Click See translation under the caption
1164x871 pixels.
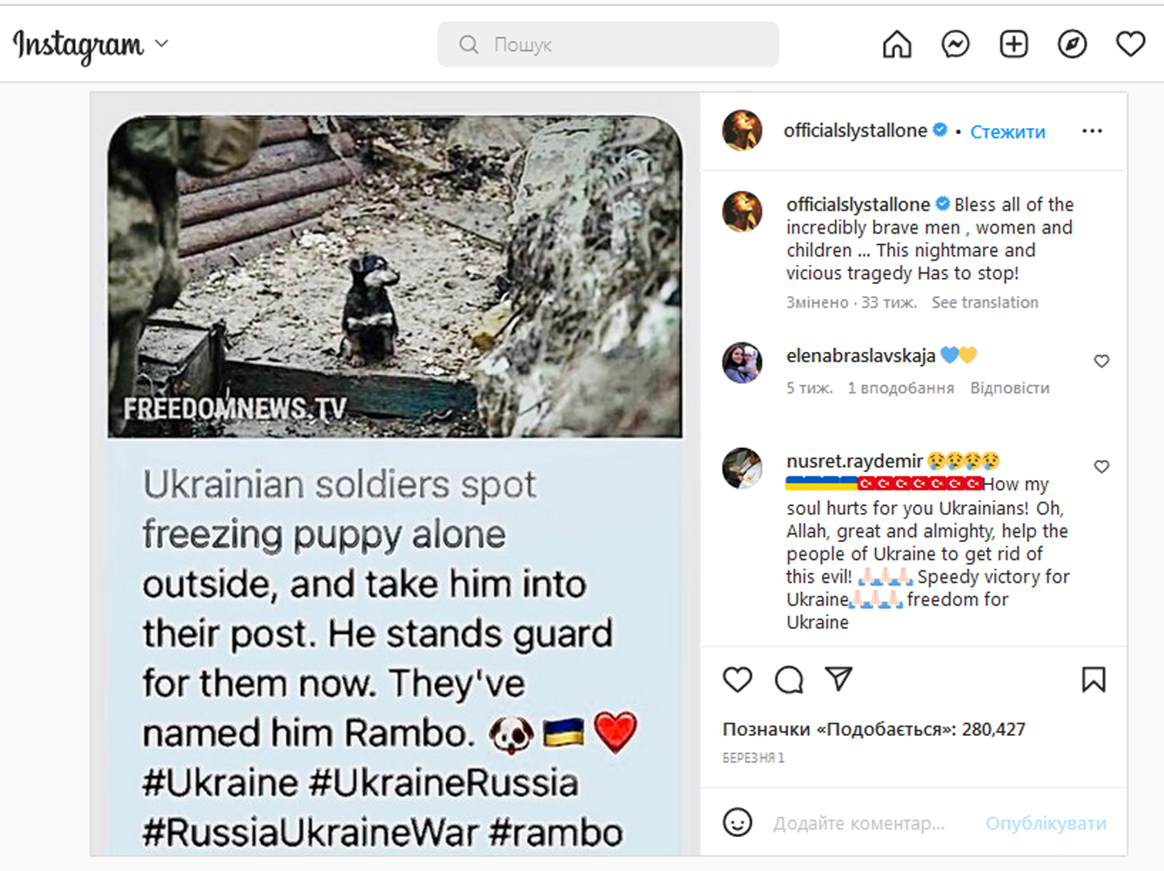[985, 302]
